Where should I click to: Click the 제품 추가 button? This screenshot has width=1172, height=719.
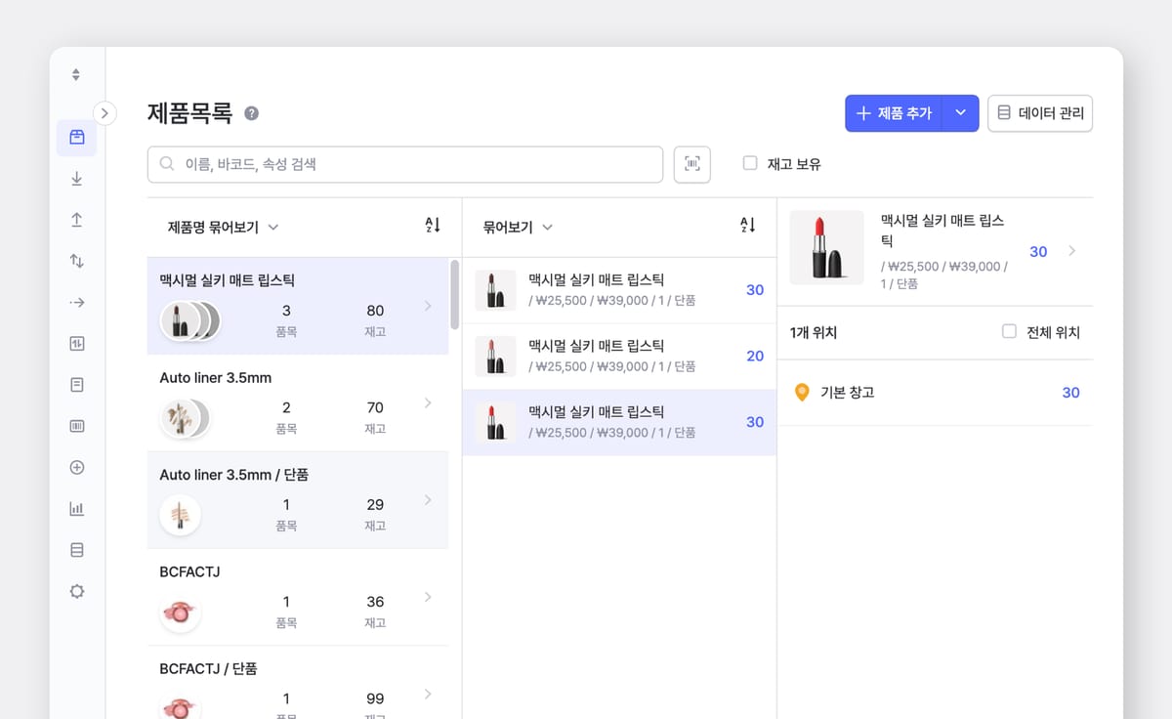899,113
